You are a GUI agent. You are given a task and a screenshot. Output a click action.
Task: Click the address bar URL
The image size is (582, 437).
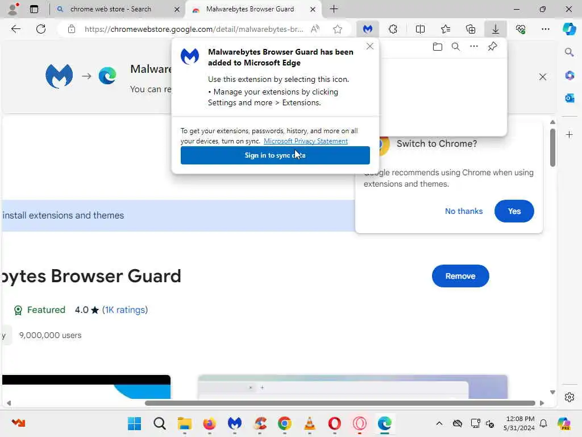pos(194,29)
